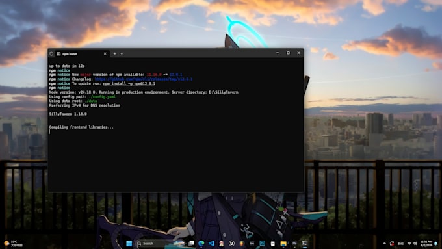The image size is (442, 249).
Task: Click 'Preferring IPv4 for DNS resolution' line
Action: pyautogui.click(x=84, y=105)
